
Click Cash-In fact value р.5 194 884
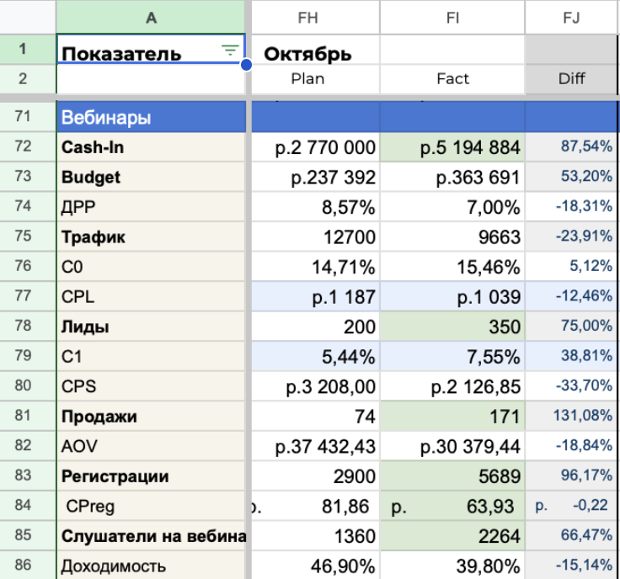coord(452,147)
